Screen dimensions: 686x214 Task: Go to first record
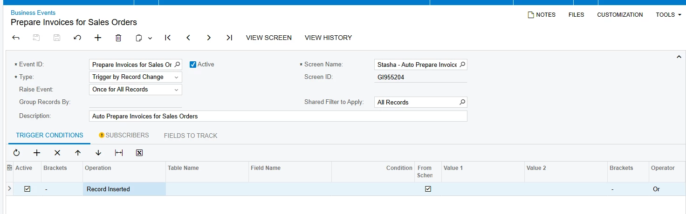point(168,38)
